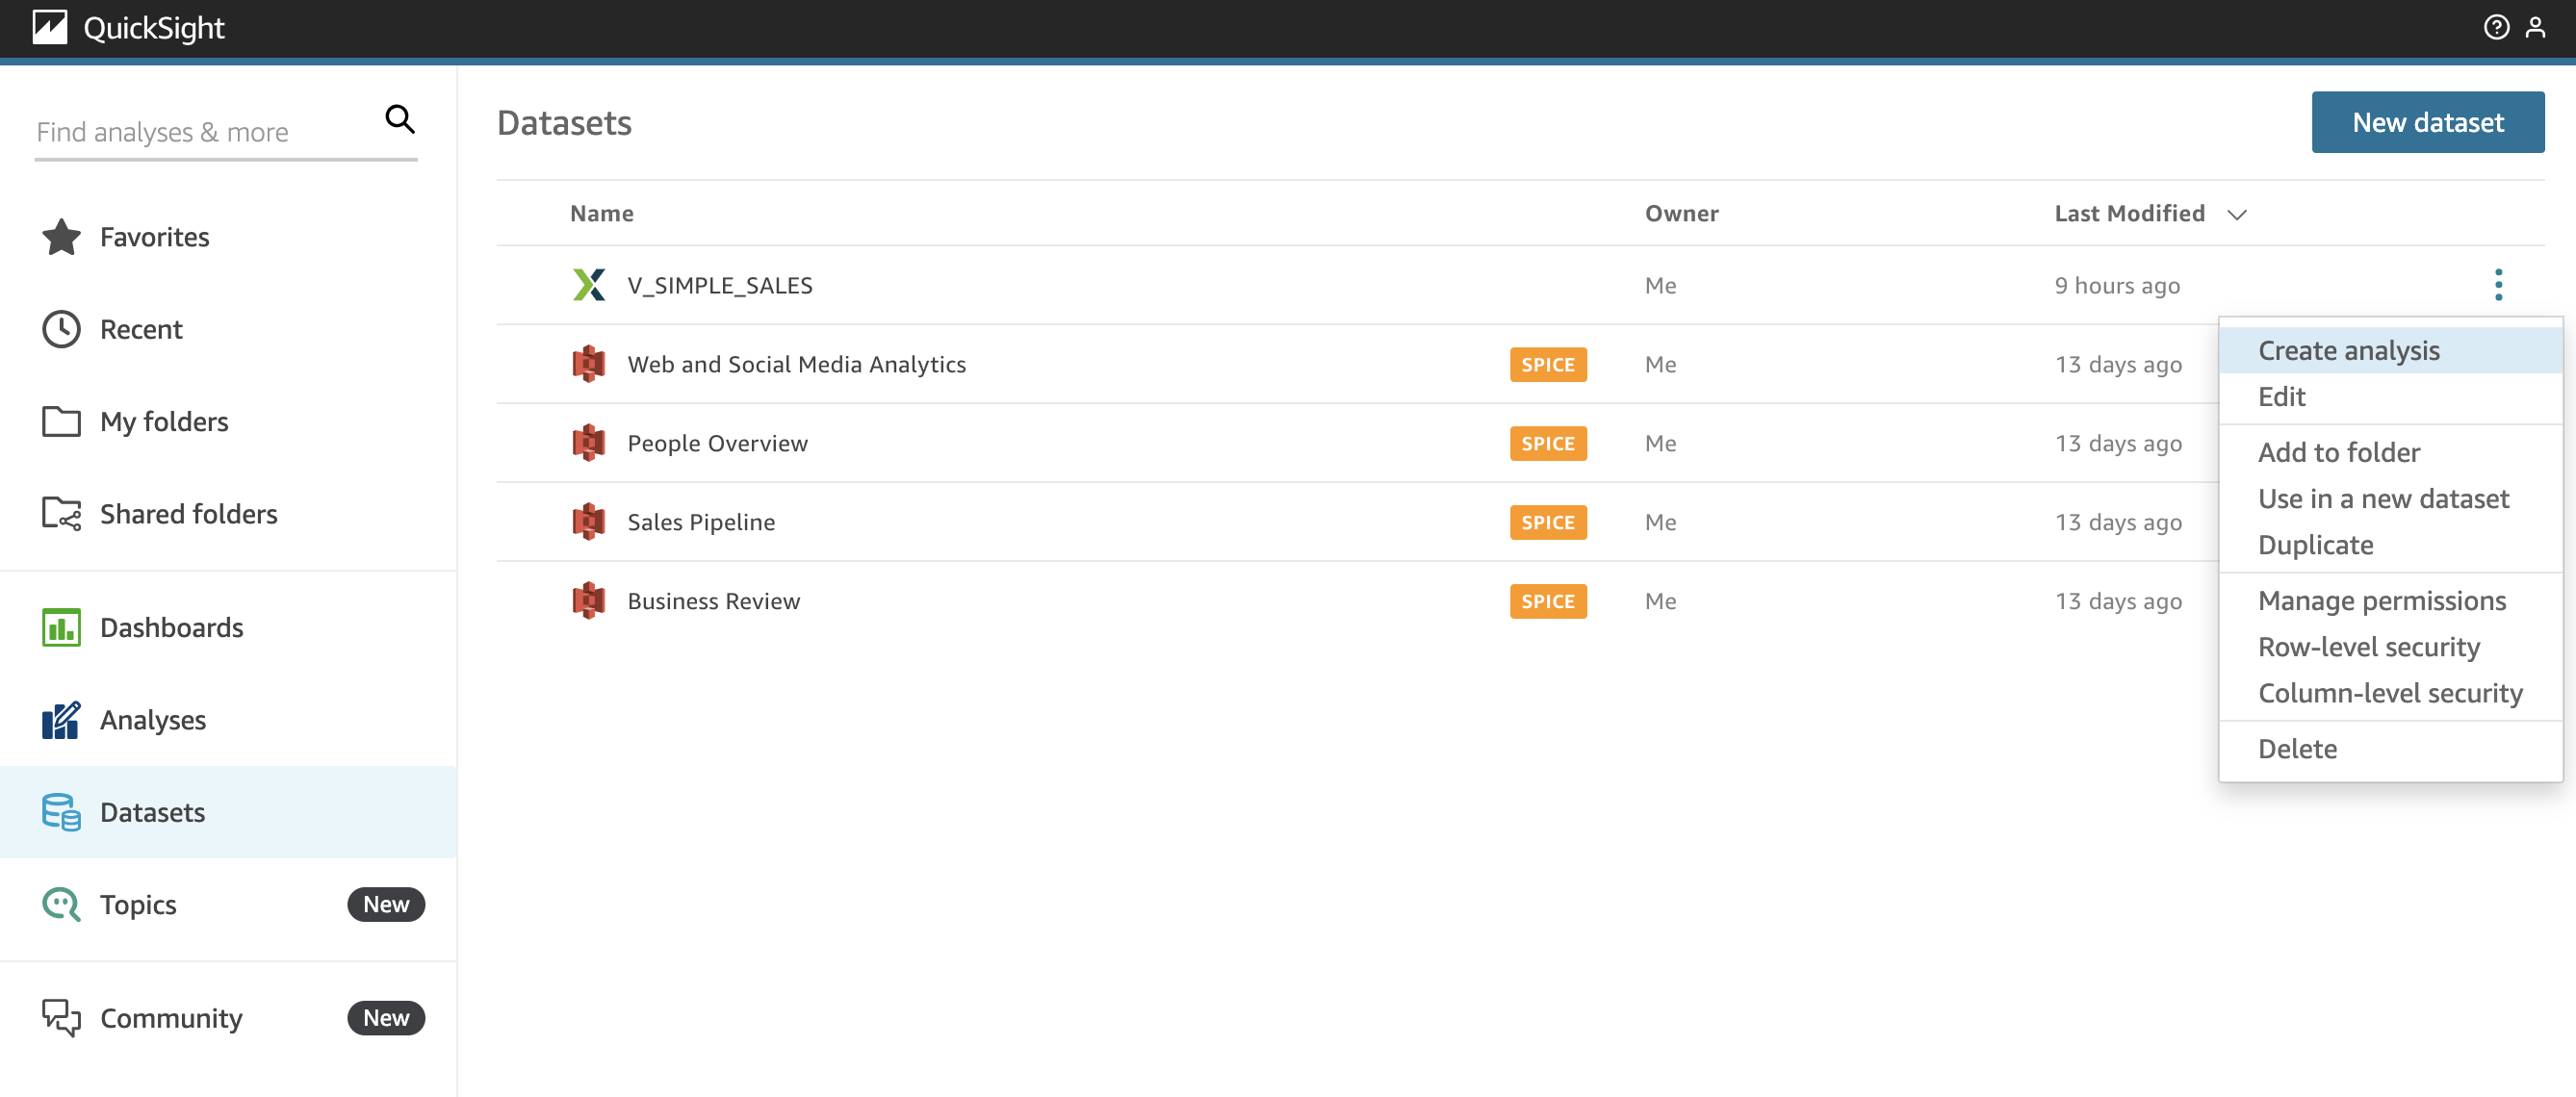This screenshot has height=1097, width=2576.
Task: Click the Dashboards chart icon
Action: coord(61,627)
